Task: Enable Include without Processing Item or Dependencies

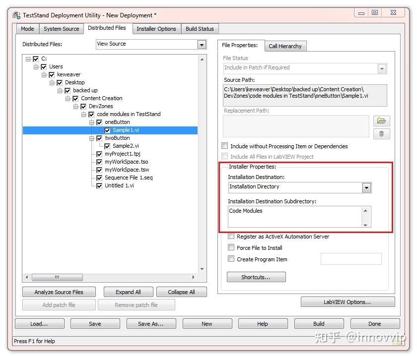Action: [x=225, y=146]
